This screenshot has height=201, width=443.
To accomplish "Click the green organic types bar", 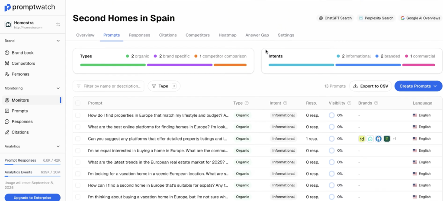I will coord(113,65).
